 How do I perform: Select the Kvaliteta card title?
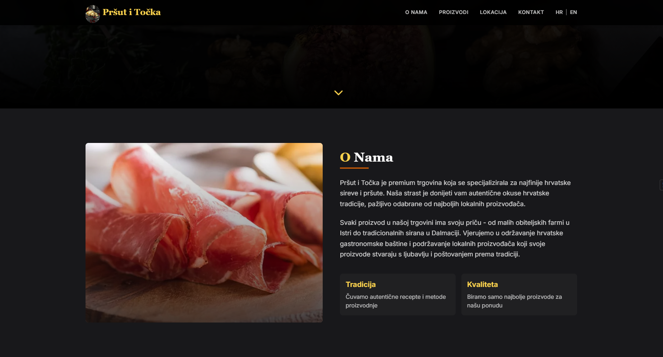click(482, 284)
